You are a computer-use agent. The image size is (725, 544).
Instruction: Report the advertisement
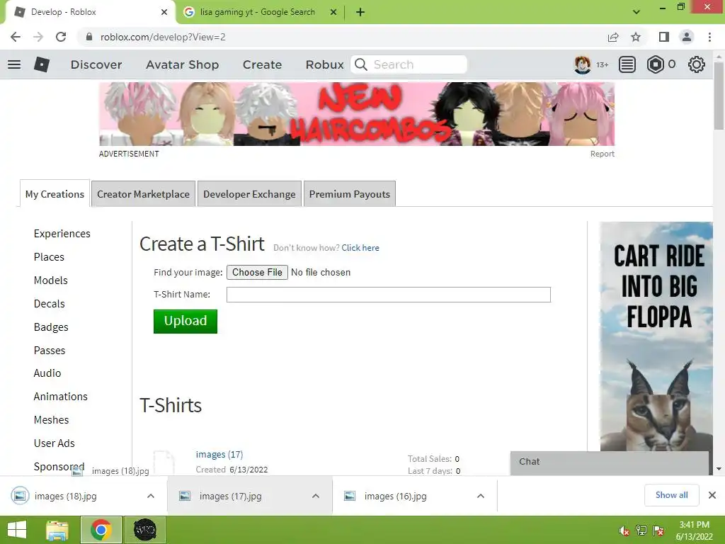(x=602, y=154)
